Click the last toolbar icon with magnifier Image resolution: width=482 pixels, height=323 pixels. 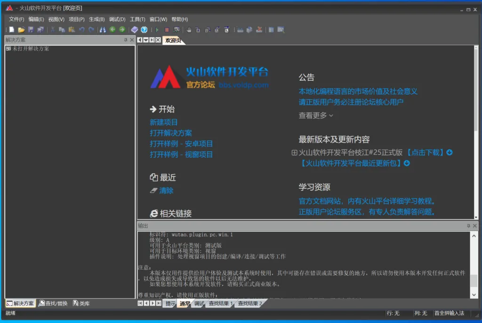(x=281, y=30)
